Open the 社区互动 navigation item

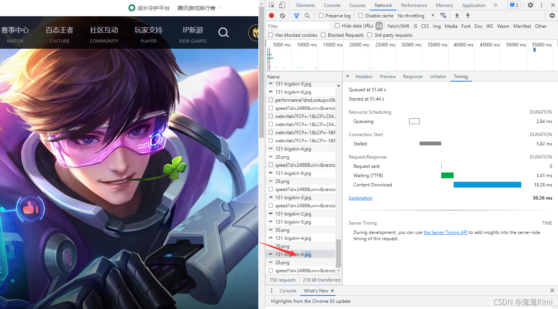tap(104, 34)
